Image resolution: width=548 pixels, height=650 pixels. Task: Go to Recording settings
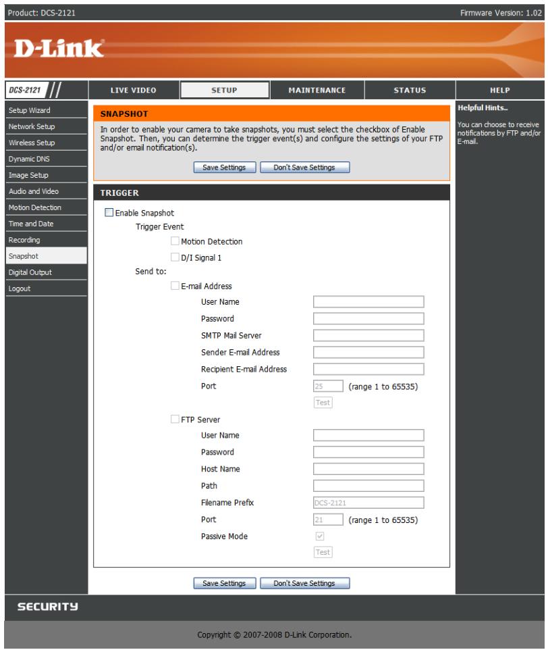47,240
